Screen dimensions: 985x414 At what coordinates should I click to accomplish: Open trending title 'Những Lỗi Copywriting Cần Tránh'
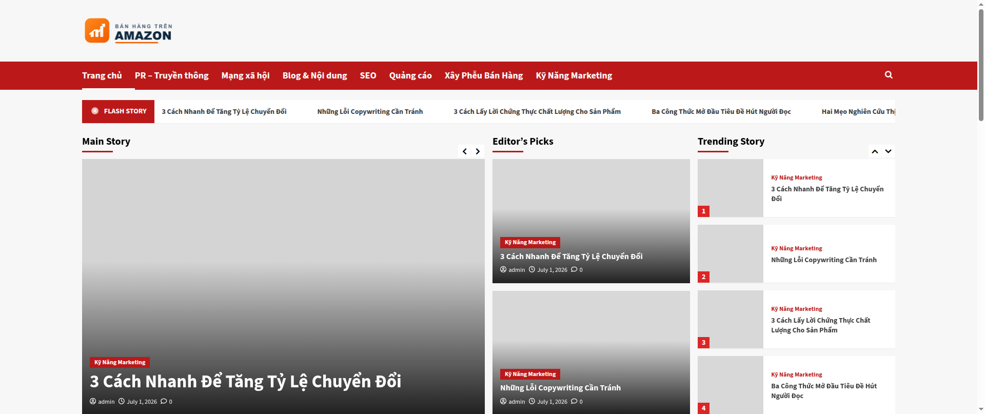coord(824,260)
